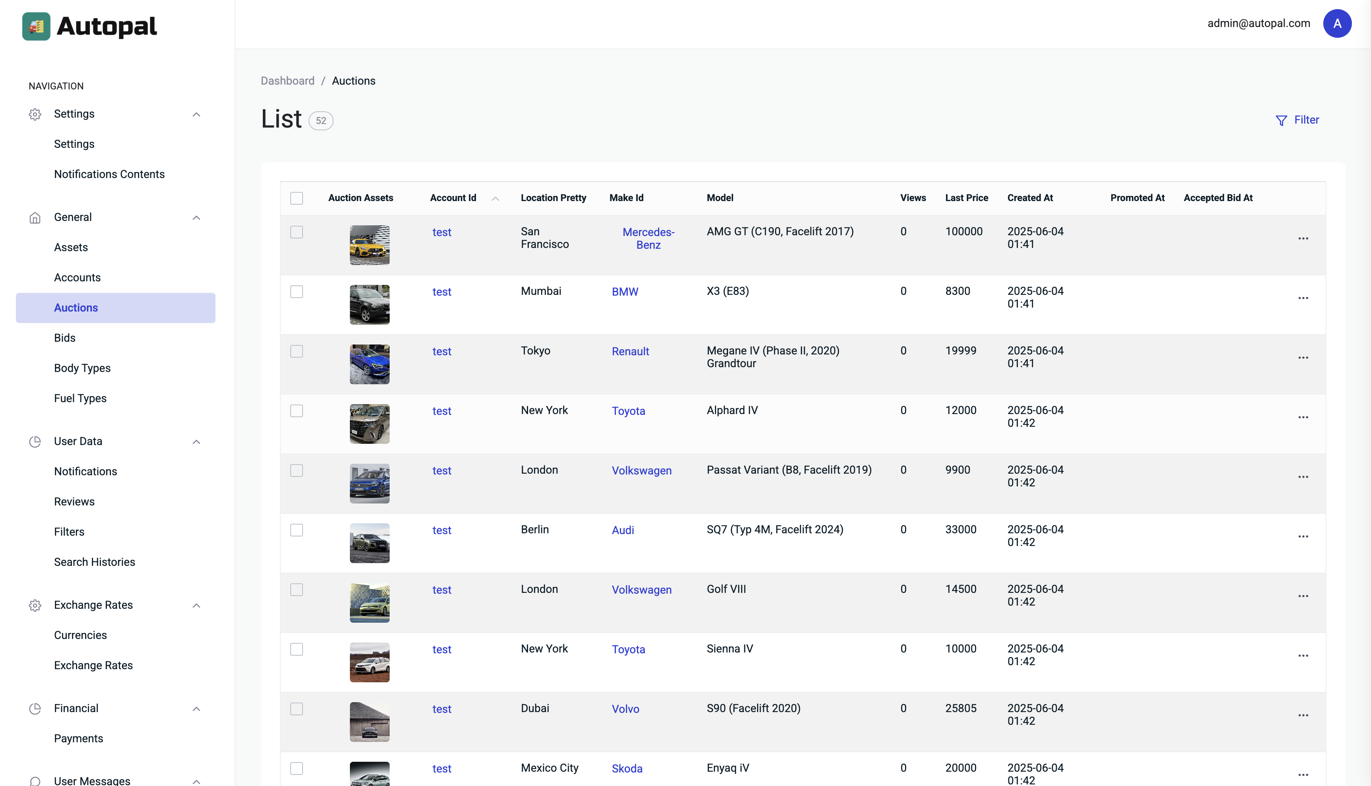Open Skoda make link
Image resolution: width=1371 pixels, height=786 pixels.
click(627, 769)
